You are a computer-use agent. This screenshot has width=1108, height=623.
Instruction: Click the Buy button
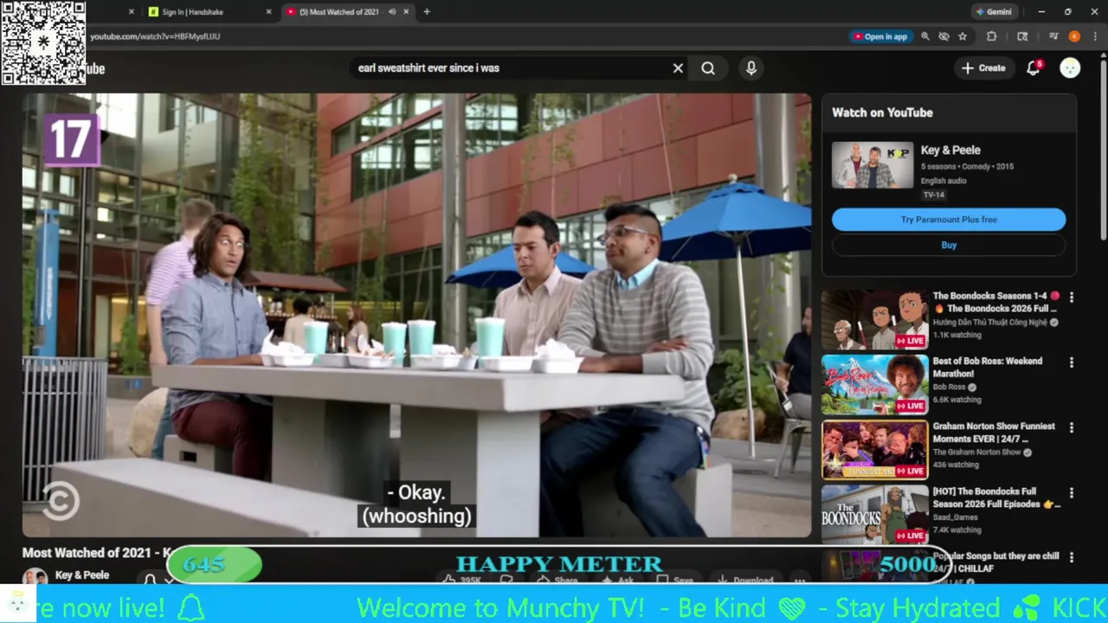[949, 245]
